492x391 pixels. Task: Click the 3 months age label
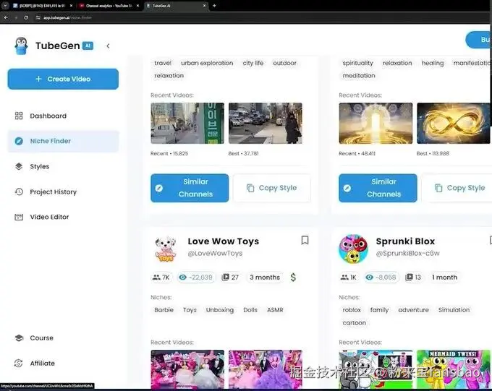tap(265, 278)
